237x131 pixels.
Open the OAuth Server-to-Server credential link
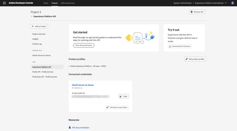pyautogui.click(x=83, y=85)
